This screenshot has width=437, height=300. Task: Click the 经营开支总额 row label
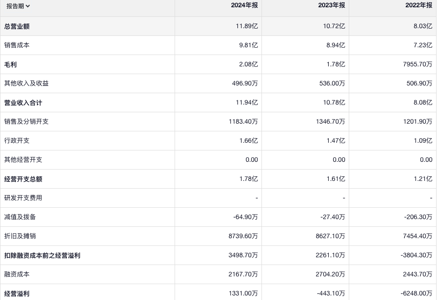pos(23,179)
